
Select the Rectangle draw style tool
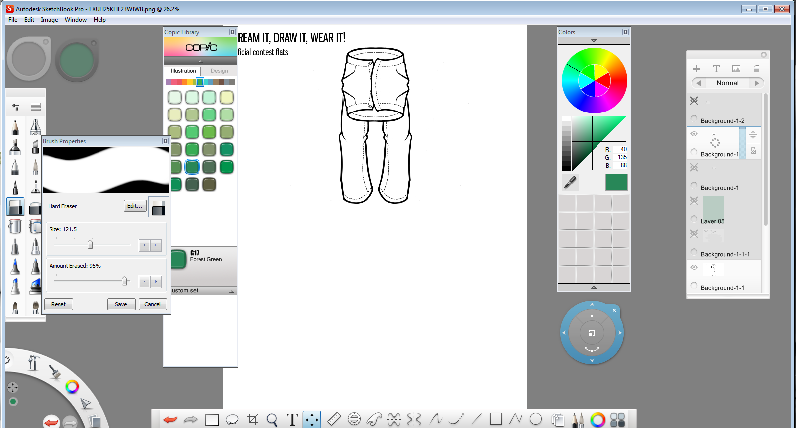pos(496,419)
